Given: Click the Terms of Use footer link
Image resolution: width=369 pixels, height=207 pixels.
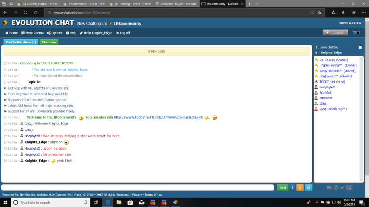Looking at the screenshot, I should click(x=154, y=194).
